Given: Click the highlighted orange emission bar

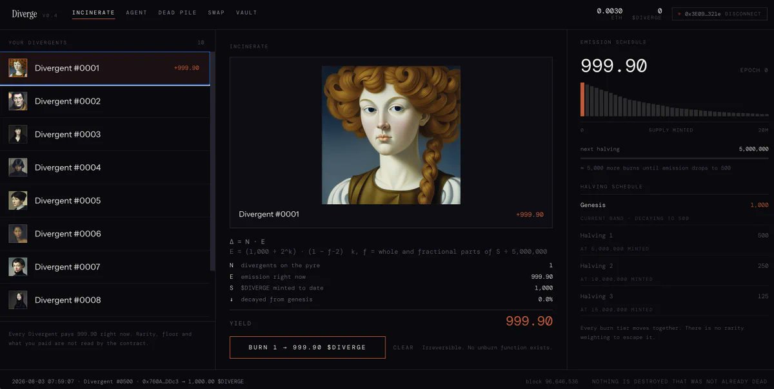Looking at the screenshot, I should click(x=582, y=99).
